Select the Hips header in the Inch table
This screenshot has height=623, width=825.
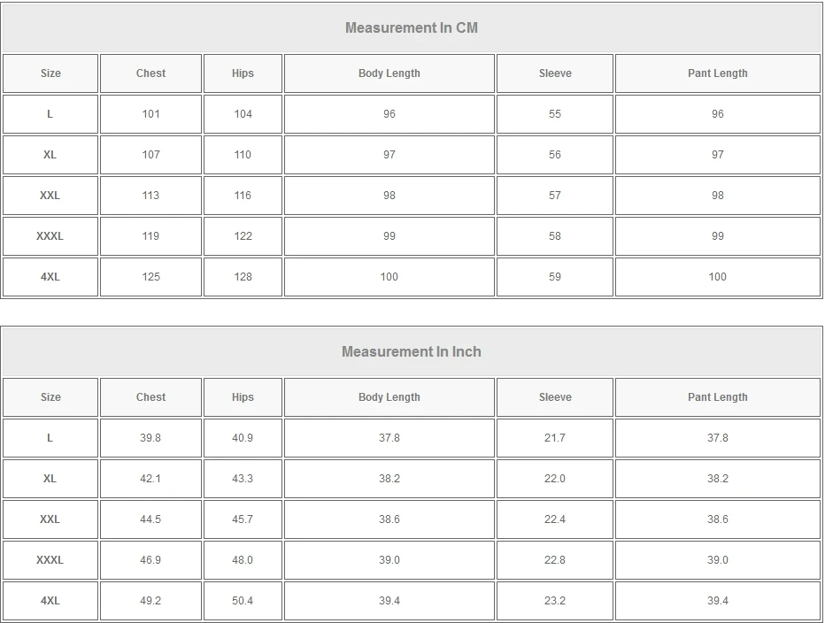(243, 397)
